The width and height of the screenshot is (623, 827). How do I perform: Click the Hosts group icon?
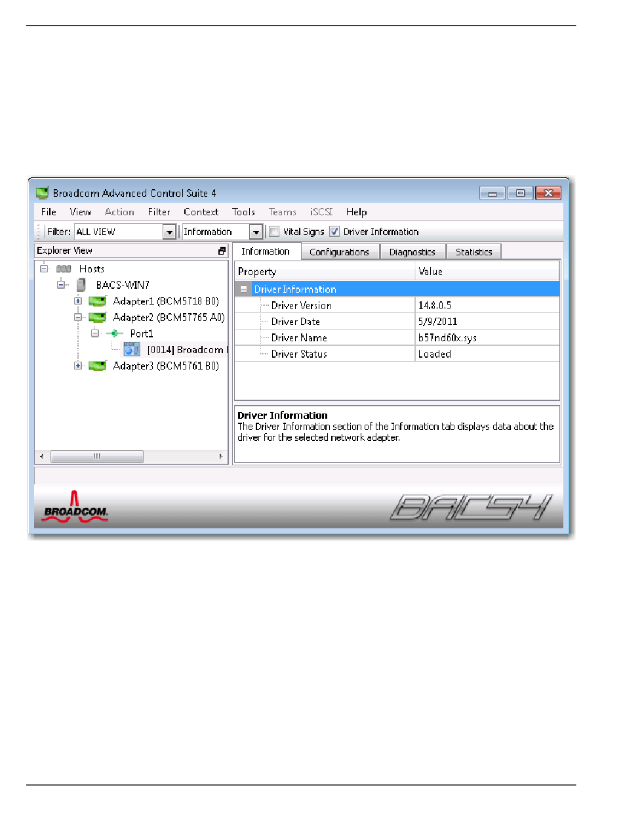click(x=64, y=269)
